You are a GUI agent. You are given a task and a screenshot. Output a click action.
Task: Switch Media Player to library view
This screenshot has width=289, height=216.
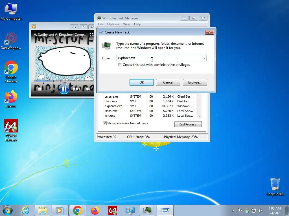(92, 34)
